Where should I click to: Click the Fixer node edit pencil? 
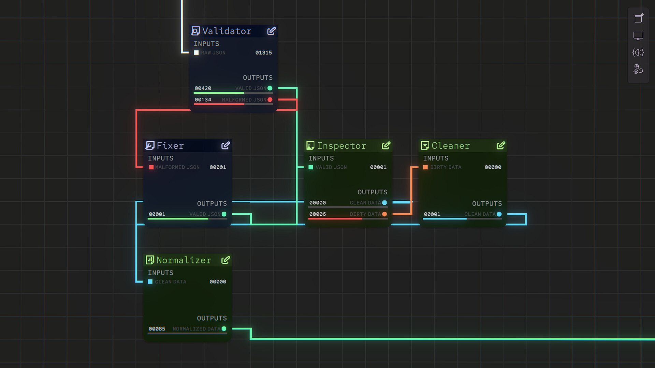pyautogui.click(x=225, y=145)
